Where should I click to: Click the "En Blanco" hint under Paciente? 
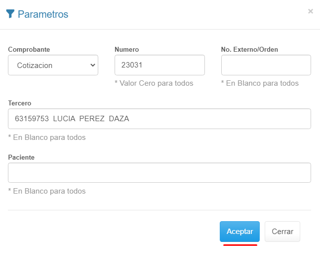click(x=47, y=191)
